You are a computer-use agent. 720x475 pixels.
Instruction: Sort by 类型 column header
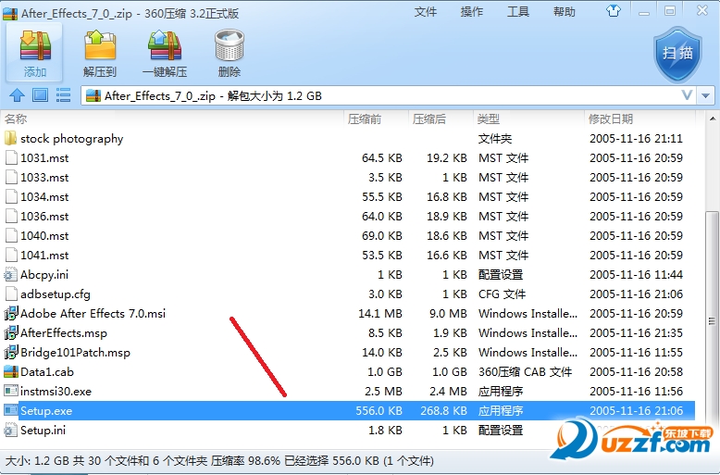528,119
